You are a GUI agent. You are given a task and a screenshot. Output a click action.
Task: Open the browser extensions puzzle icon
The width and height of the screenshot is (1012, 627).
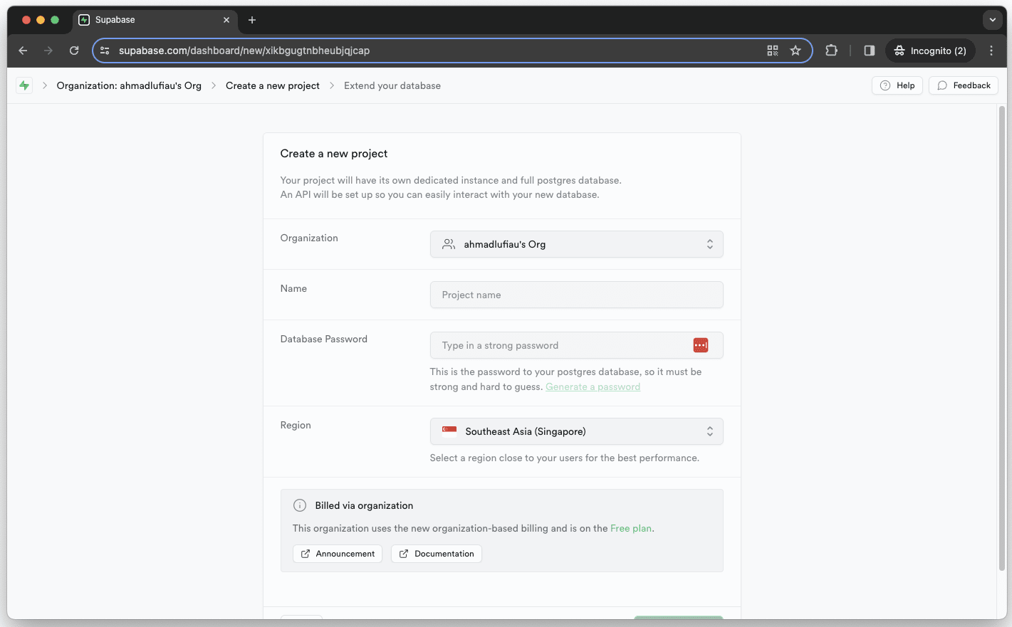pyautogui.click(x=831, y=51)
